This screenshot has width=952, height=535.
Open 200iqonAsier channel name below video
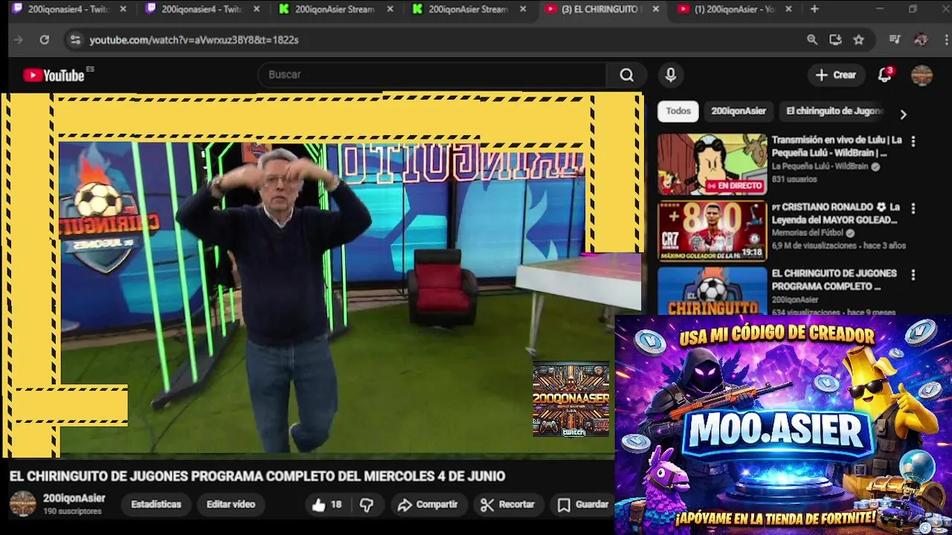click(x=74, y=499)
